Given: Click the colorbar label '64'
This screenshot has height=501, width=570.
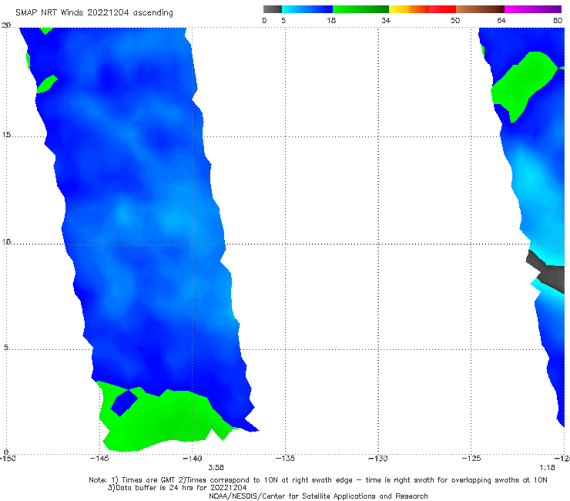Looking at the screenshot, I should [501, 21].
